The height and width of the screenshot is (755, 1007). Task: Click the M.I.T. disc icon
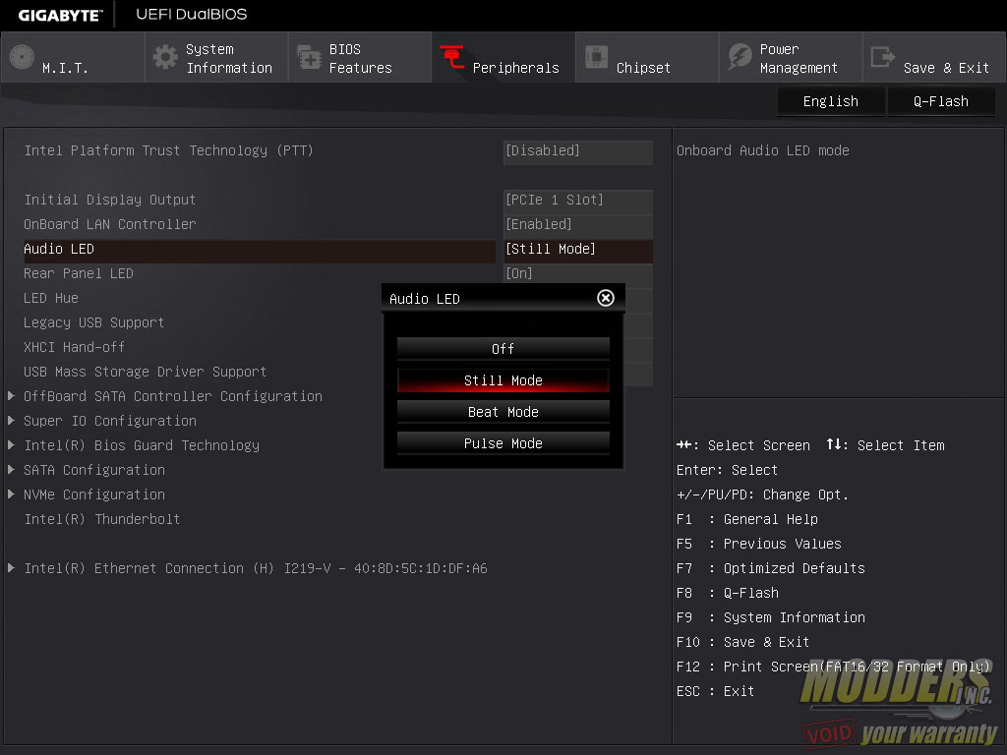tap(22, 57)
